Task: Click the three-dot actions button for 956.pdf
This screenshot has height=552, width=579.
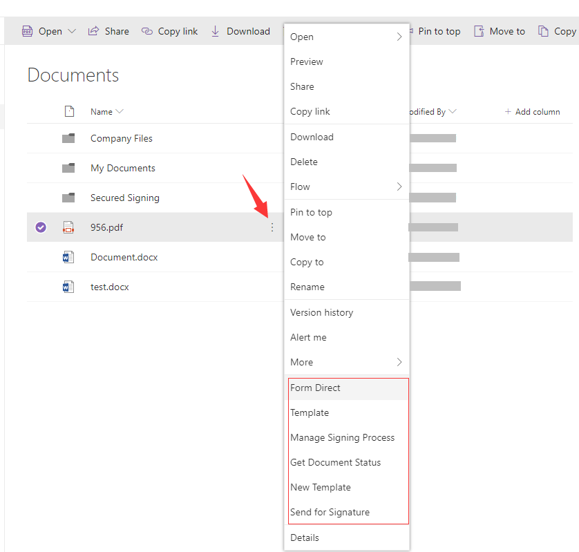Action: [x=272, y=227]
